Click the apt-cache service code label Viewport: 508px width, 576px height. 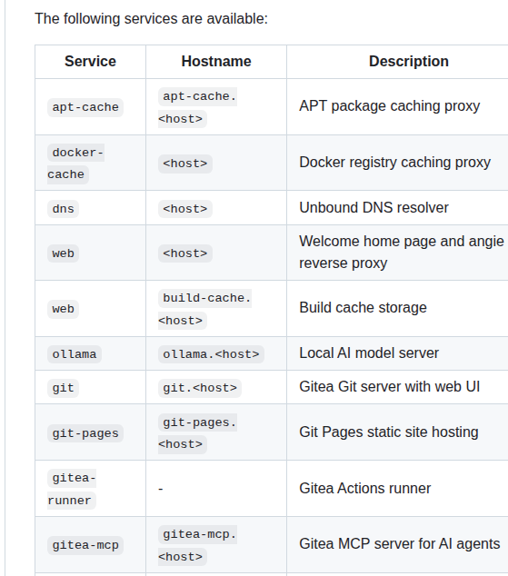tap(85, 107)
